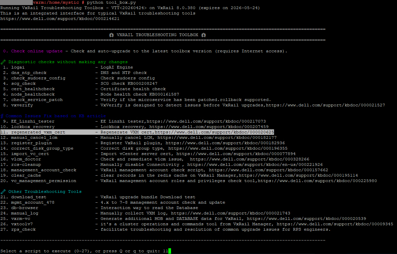Click the gear icon left of VXRAIL TROUBLESHOOTING TOOLBOX
Screen dimensions: 397x254
click(x=111, y=35)
